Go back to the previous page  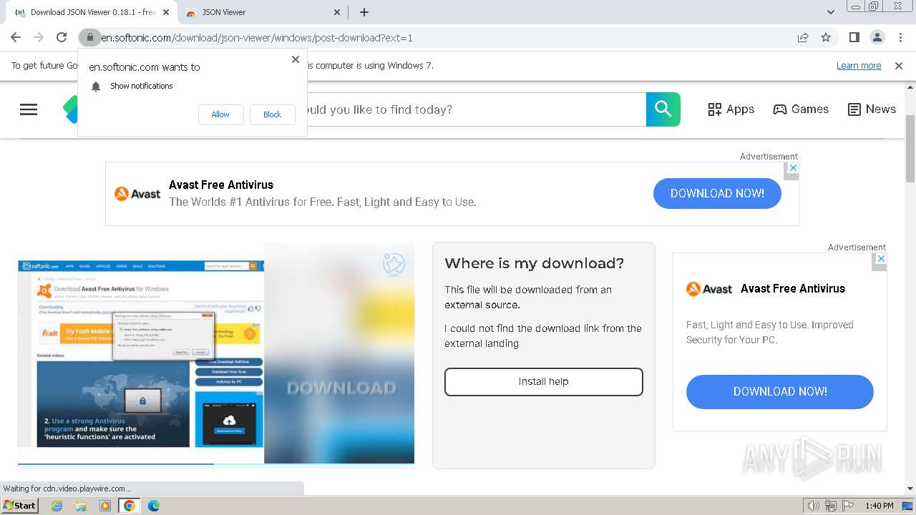(16, 37)
